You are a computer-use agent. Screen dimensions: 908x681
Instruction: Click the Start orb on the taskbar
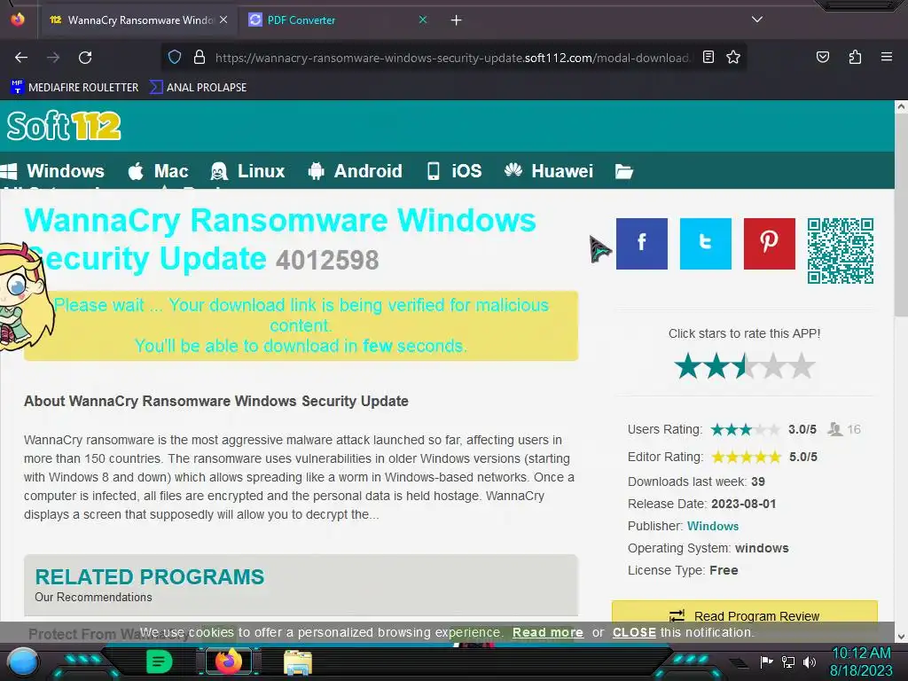coord(23,661)
